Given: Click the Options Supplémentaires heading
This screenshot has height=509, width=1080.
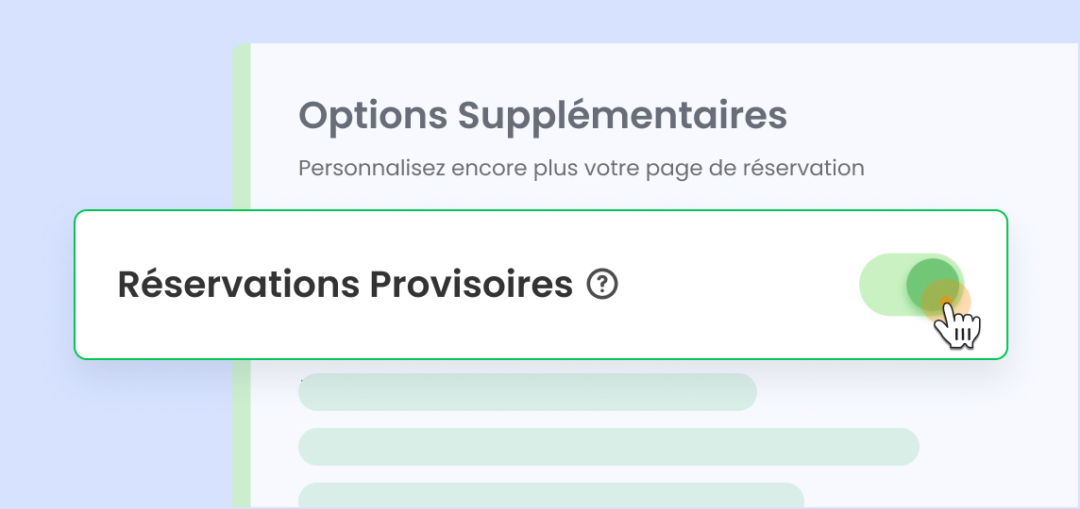Looking at the screenshot, I should (x=542, y=116).
